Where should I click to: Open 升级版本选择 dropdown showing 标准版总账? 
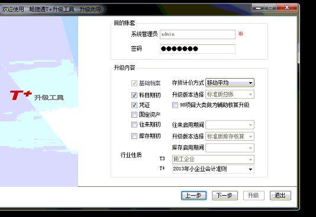[x=230, y=95]
